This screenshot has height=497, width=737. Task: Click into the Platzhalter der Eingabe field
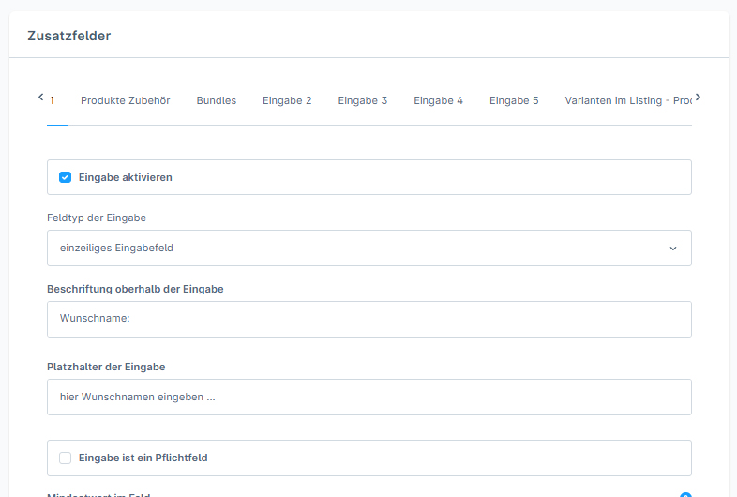click(x=368, y=397)
